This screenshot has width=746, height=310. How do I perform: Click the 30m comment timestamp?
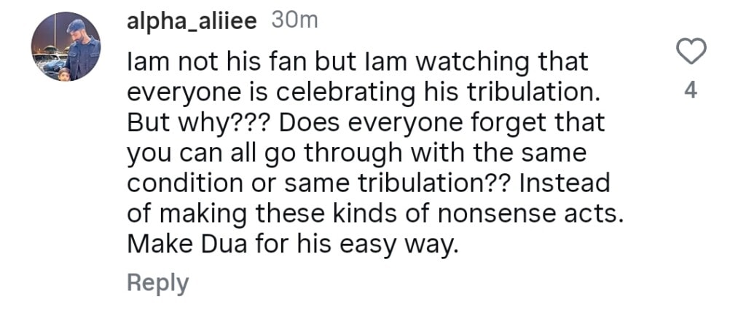[x=294, y=22]
